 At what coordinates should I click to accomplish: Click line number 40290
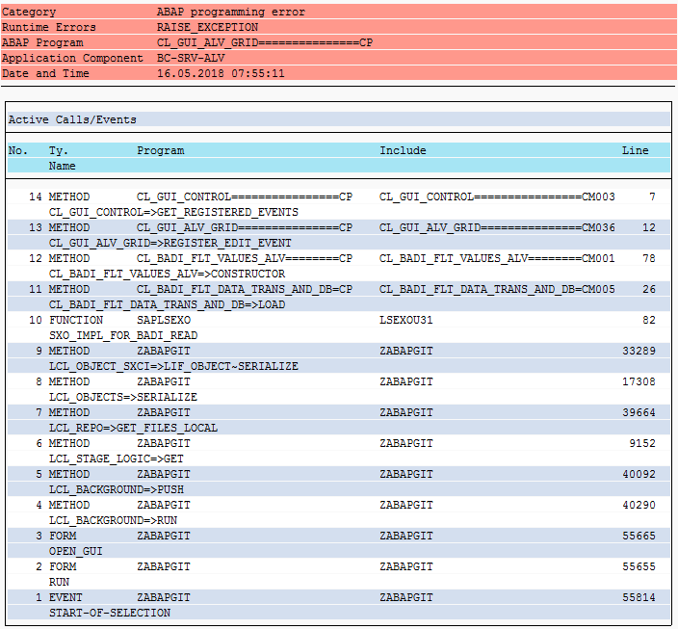pyautogui.click(x=639, y=506)
